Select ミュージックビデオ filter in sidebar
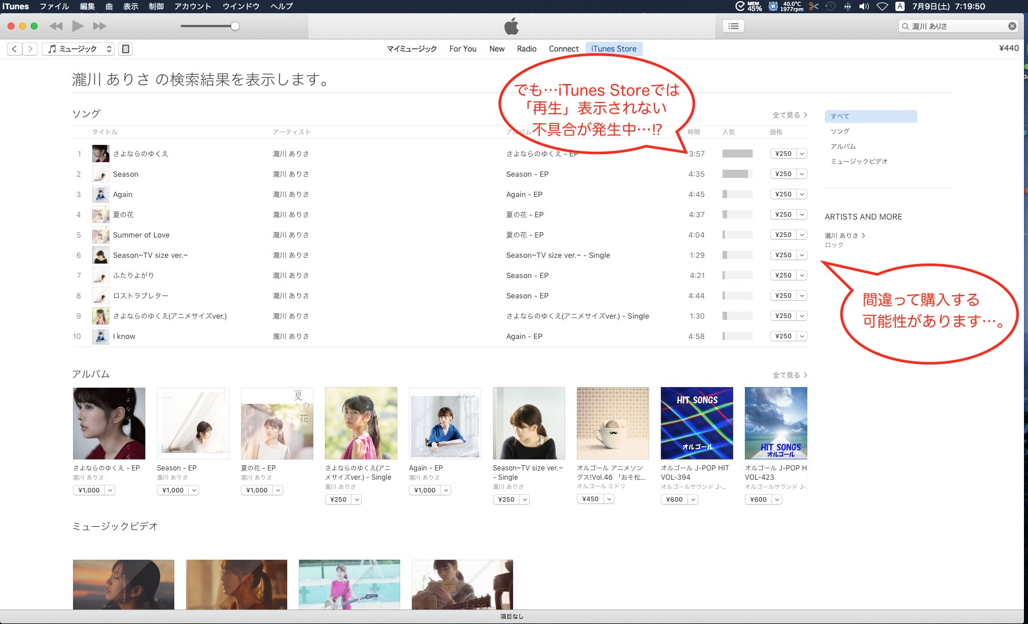The width and height of the screenshot is (1028, 624). [x=859, y=162]
